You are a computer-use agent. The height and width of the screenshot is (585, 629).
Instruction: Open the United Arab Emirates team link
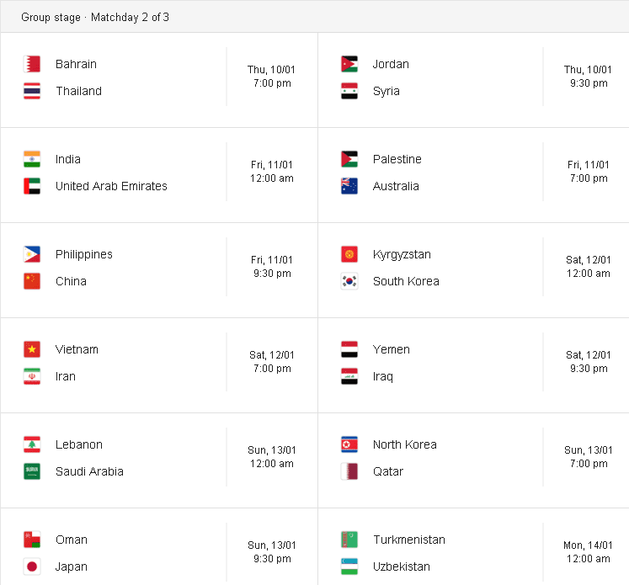tap(111, 186)
